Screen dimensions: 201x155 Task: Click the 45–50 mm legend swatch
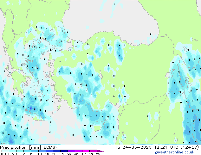(93, 151)
